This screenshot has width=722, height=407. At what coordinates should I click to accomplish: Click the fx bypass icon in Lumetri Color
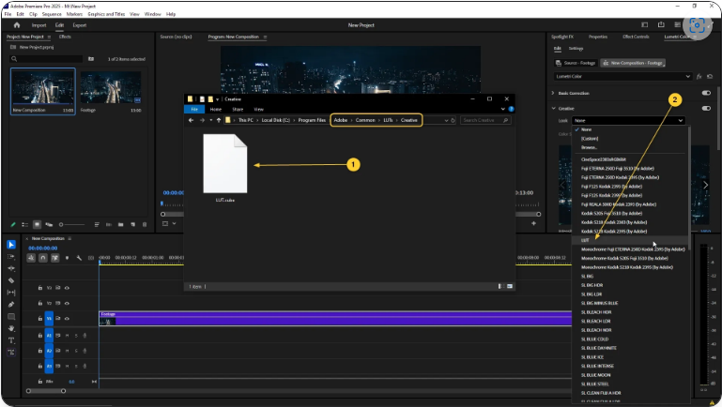pos(699,76)
